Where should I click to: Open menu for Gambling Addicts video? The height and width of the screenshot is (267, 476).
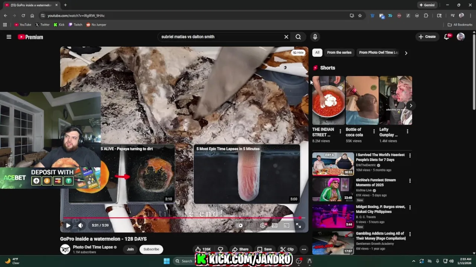[x=410, y=234]
